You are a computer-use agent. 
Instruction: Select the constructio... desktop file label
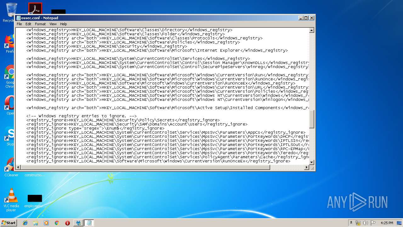35,175
